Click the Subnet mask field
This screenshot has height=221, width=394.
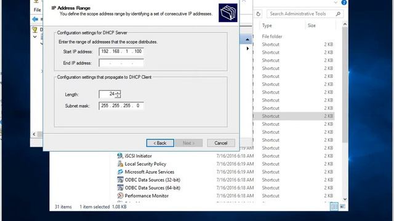121,106
